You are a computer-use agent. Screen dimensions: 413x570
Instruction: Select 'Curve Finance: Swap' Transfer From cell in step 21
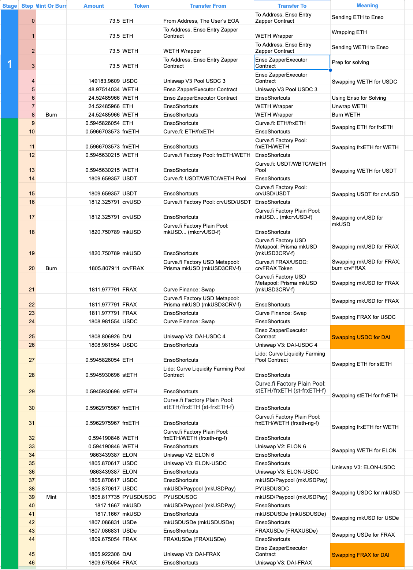[208, 283]
